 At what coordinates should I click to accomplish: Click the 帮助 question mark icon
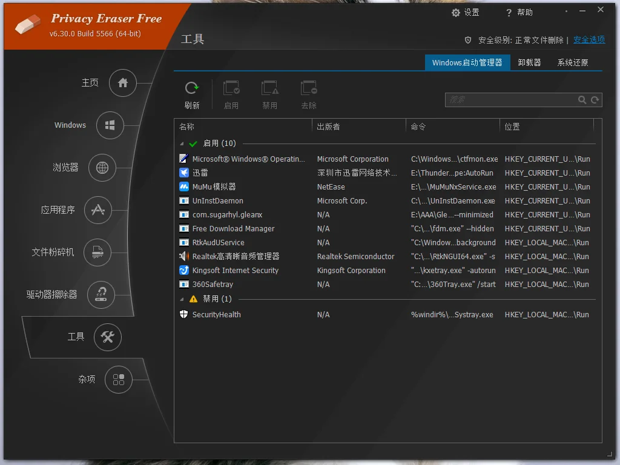pyautogui.click(x=509, y=13)
